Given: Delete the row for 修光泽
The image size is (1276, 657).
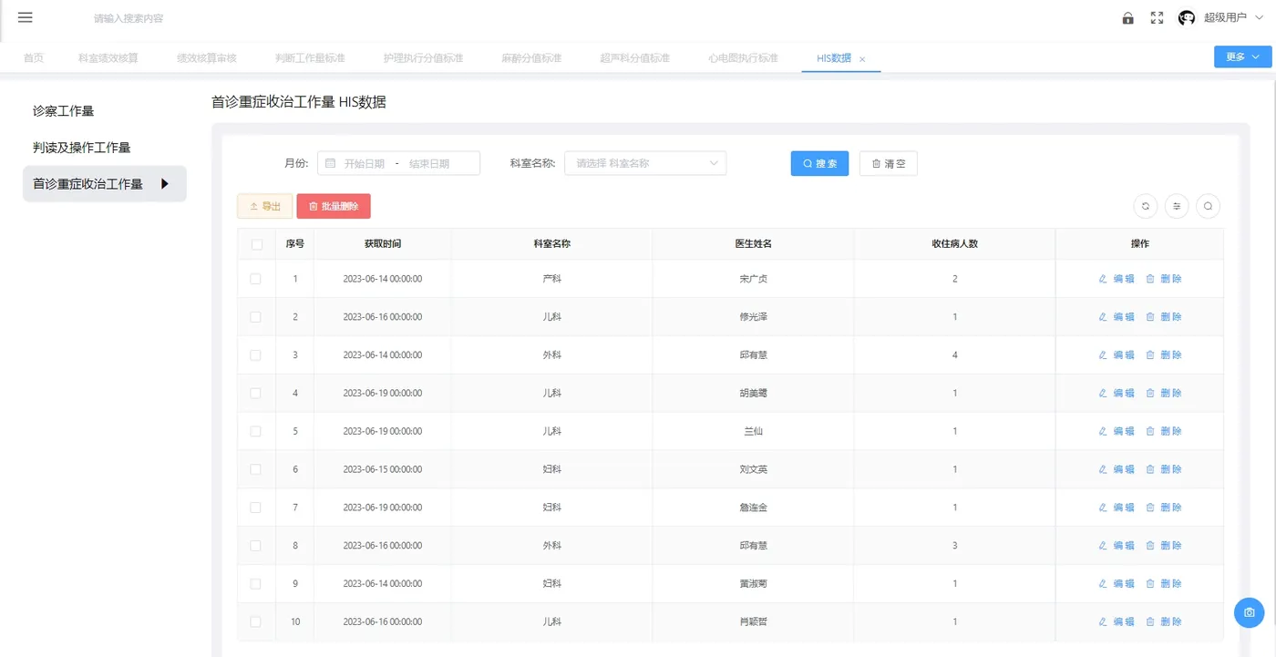Looking at the screenshot, I should pos(1164,317).
